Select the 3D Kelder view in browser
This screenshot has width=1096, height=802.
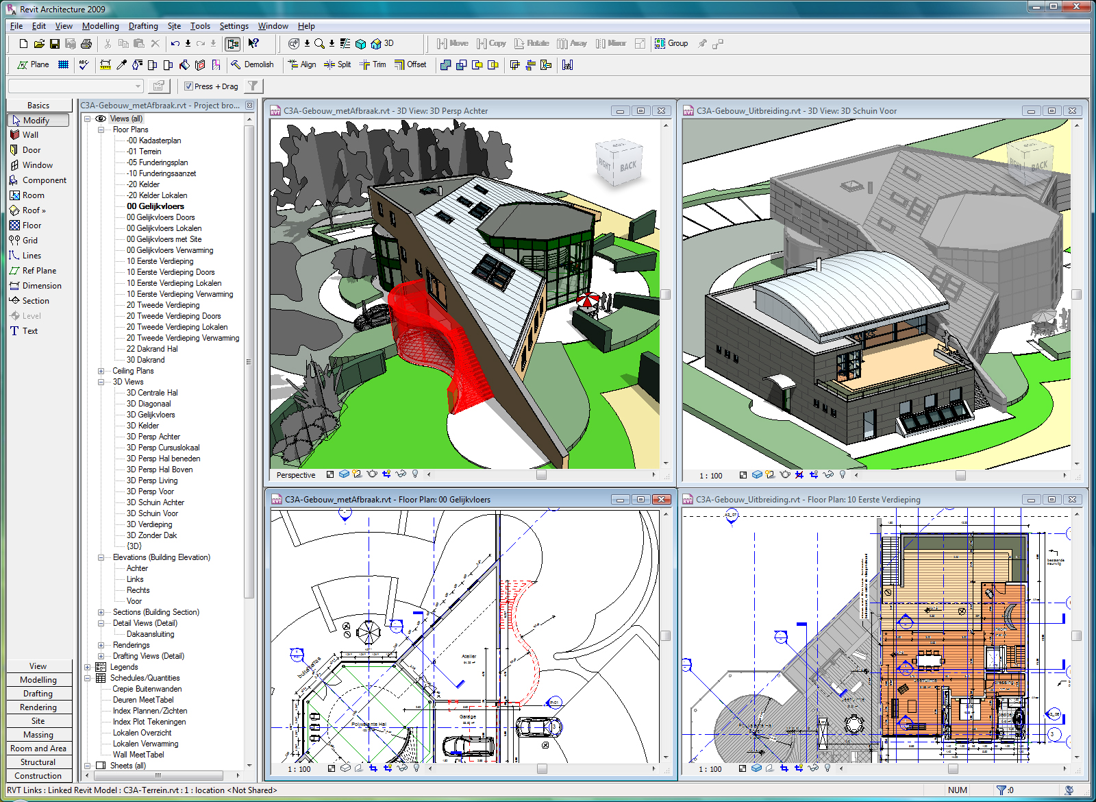pyautogui.click(x=142, y=426)
